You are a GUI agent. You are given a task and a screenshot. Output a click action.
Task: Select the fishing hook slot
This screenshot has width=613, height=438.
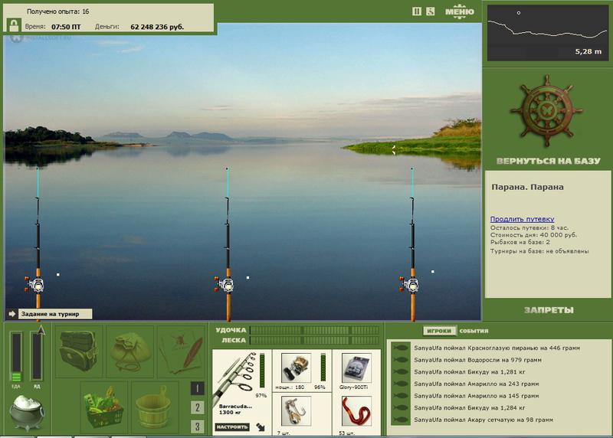coord(296,411)
